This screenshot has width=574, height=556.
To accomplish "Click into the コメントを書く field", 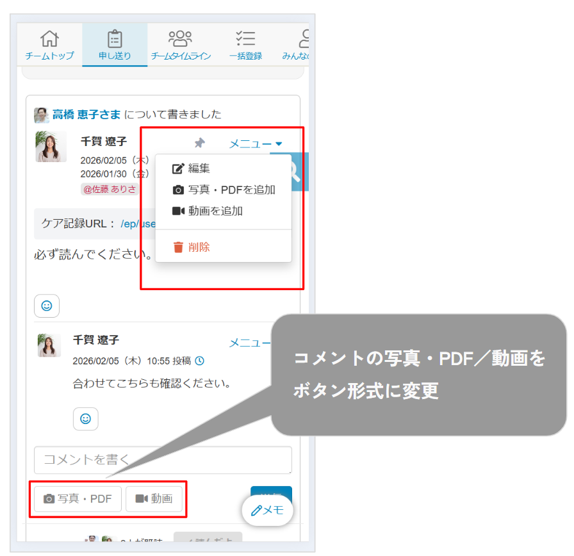I will (163, 459).
